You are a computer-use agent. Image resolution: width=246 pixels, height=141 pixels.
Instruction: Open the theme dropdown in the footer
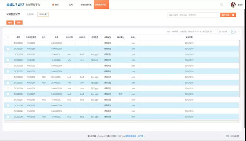pos(141,136)
